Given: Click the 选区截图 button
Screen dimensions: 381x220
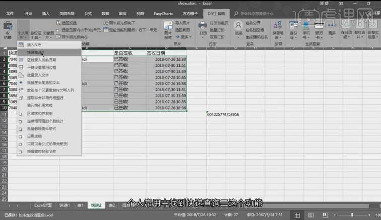Looking at the screenshot, I should tap(183, 30).
